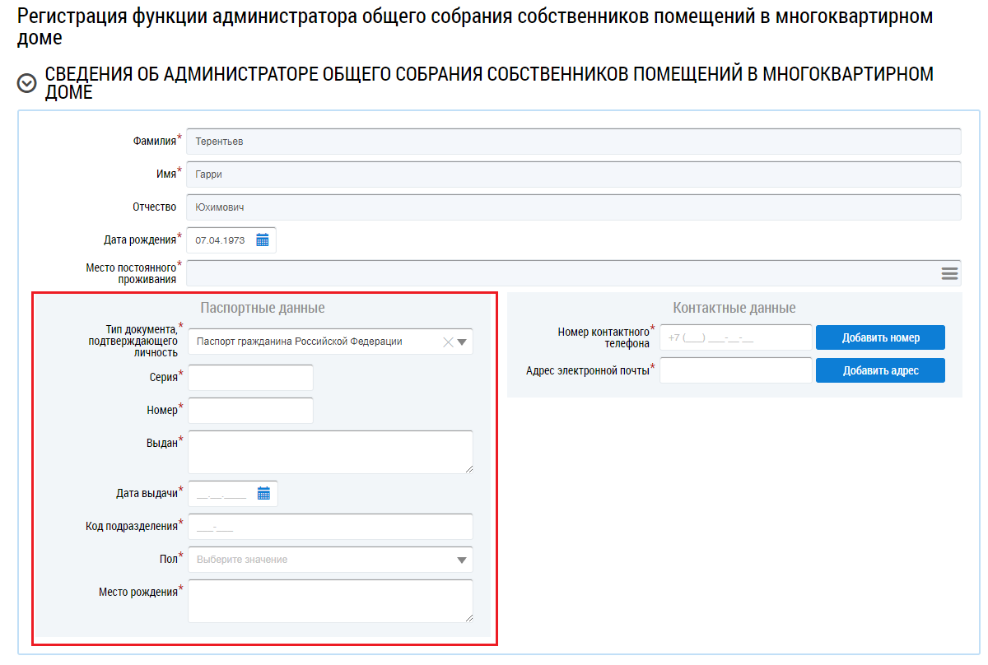Click the Фамилия field with Терентьев
This screenshot has width=988, height=665.
573,142
